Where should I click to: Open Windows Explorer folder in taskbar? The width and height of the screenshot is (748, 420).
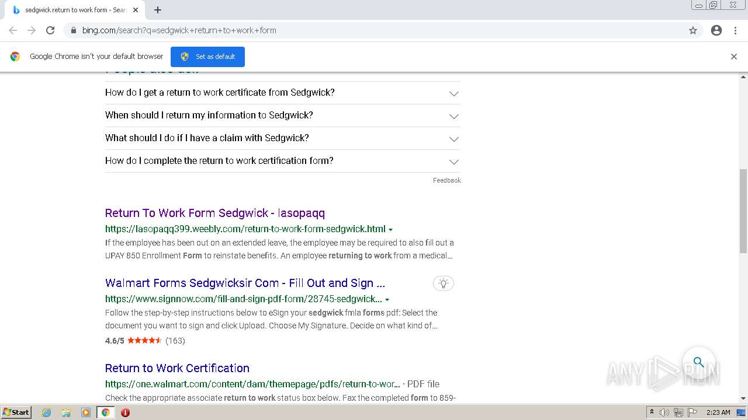click(66, 412)
